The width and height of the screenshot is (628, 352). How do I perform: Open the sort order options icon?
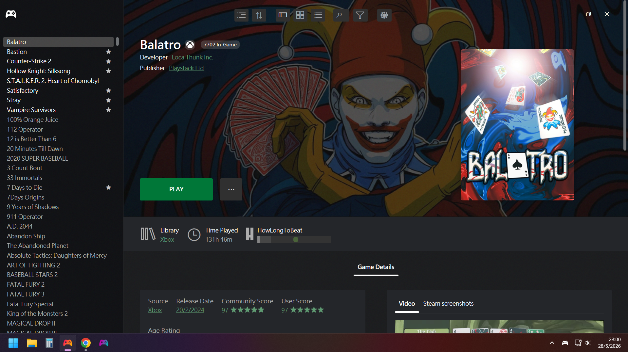pos(259,15)
